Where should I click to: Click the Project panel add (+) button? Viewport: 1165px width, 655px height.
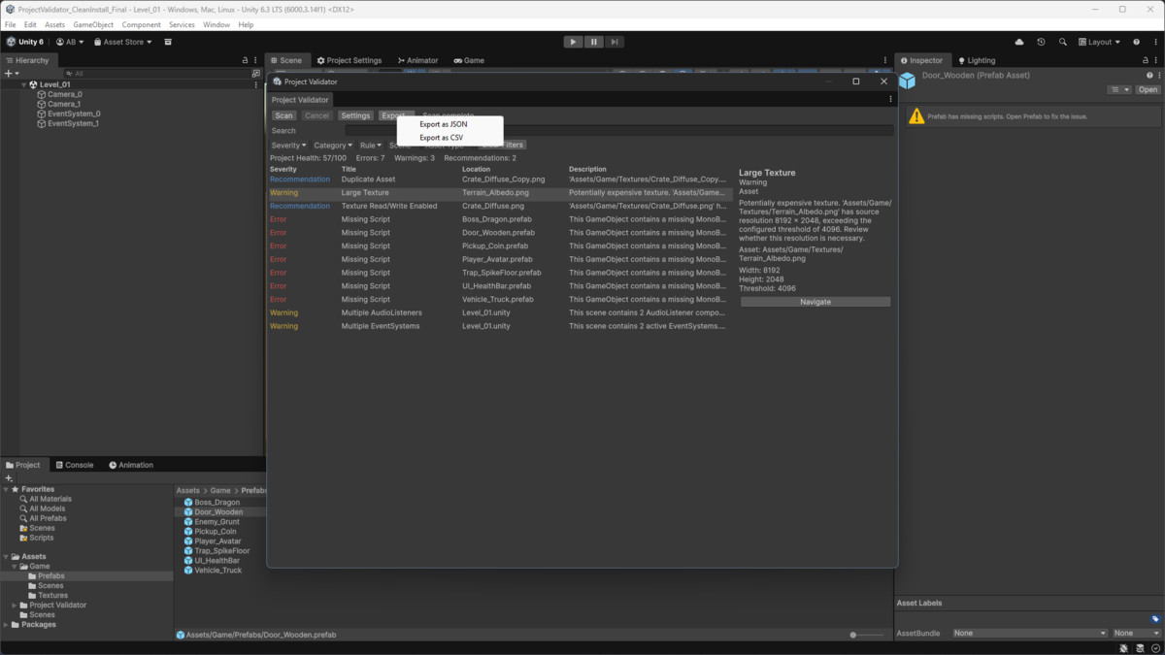tap(9, 477)
